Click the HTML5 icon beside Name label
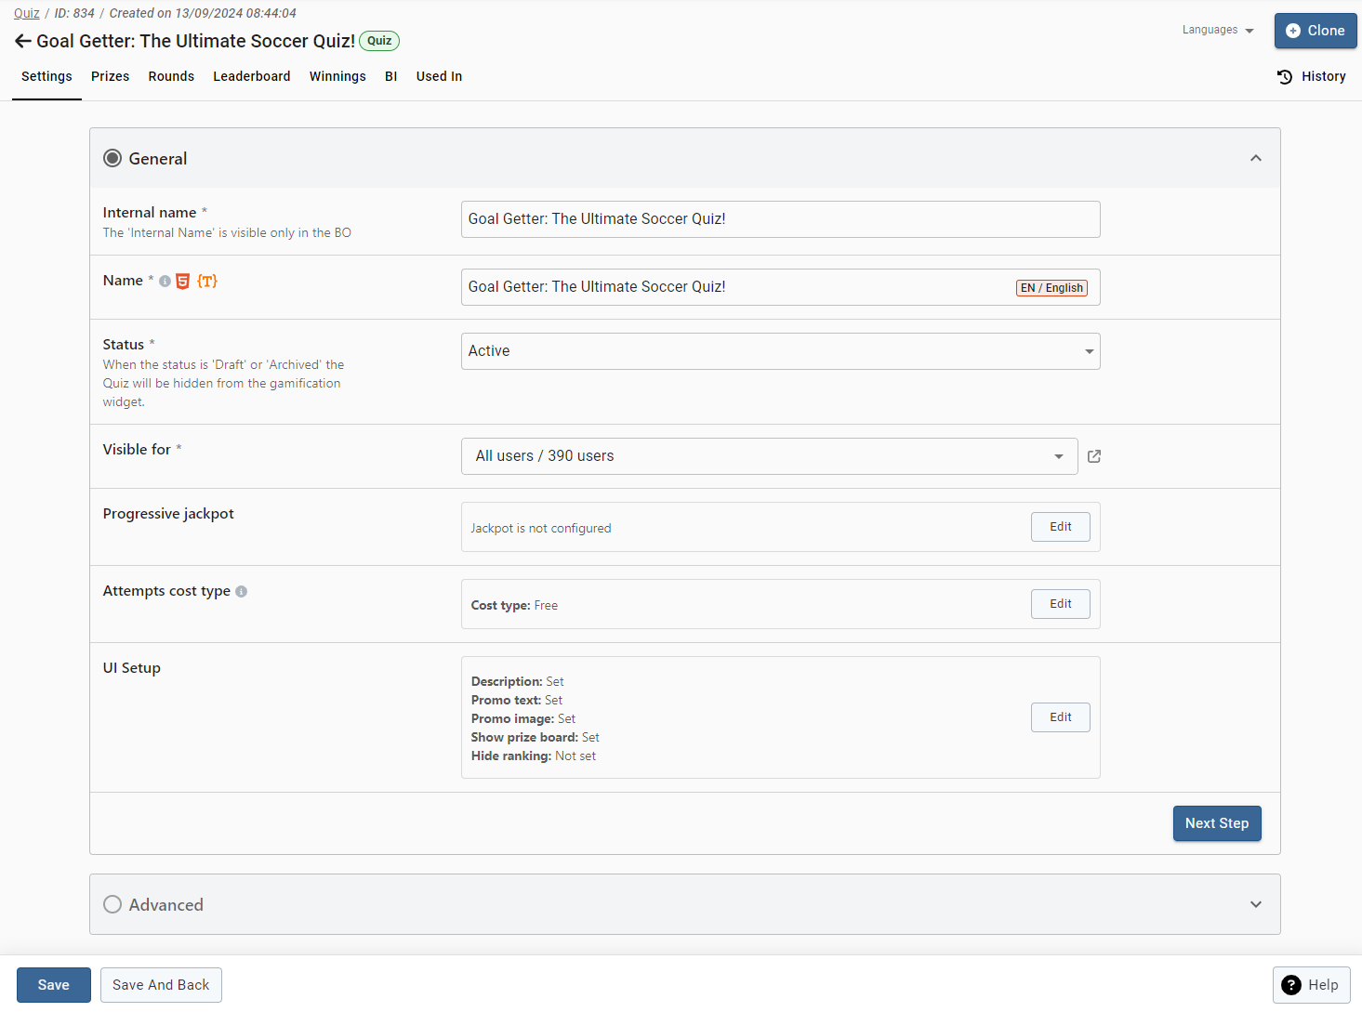This screenshot has height=1012, width=1362. 183,282
